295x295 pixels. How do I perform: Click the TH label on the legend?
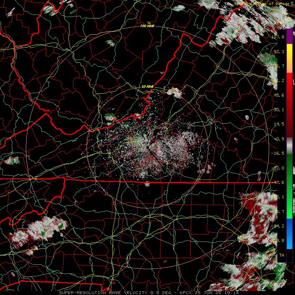[282, 255]
